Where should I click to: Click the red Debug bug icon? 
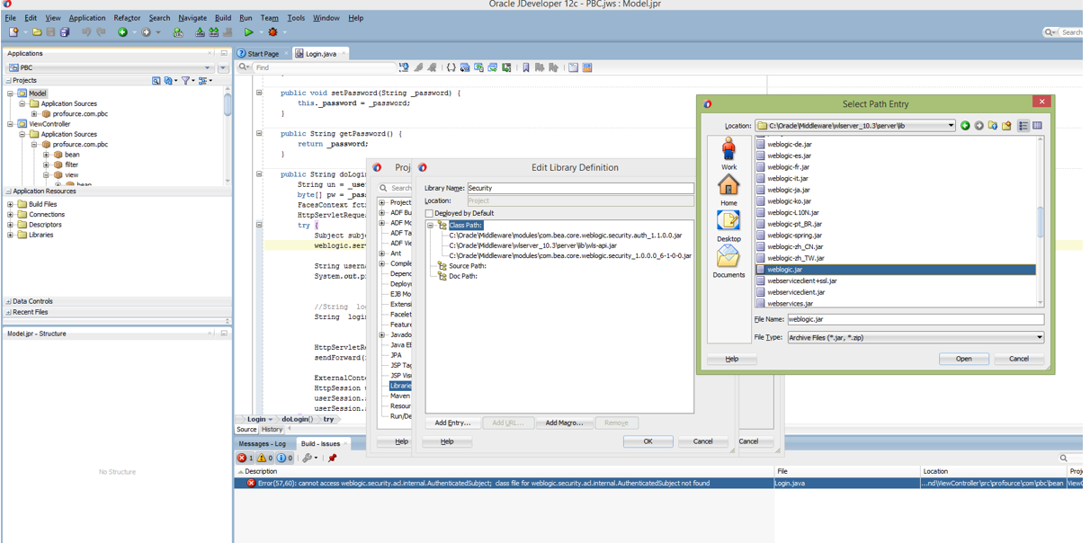point(273,32)
